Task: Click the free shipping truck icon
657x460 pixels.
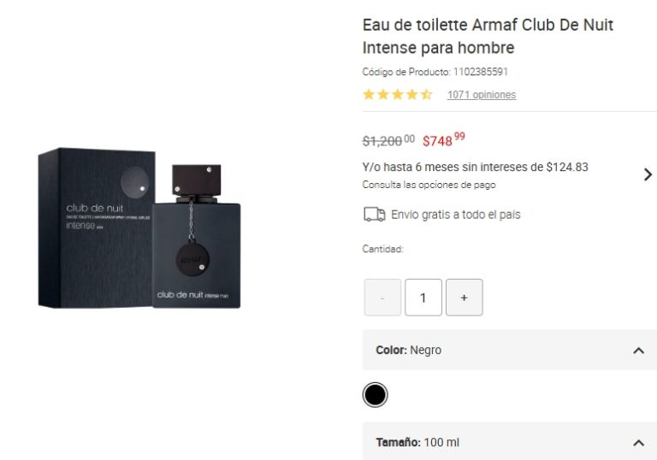Action: click(x=374, y=215)
